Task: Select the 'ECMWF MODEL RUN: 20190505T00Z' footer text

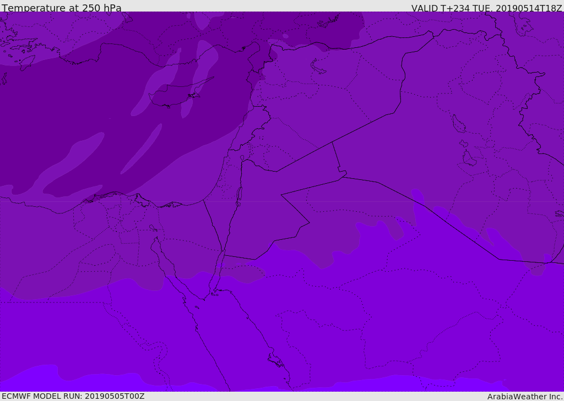Action: tap(73, 396)
